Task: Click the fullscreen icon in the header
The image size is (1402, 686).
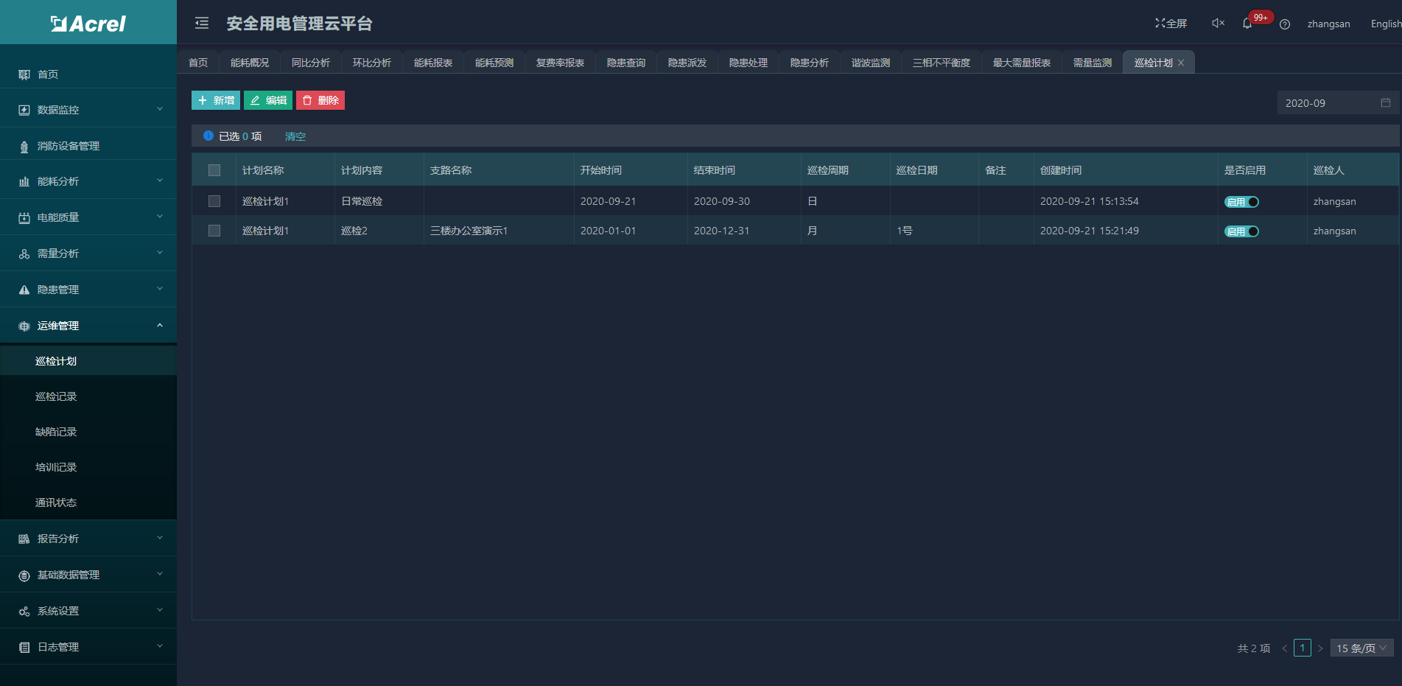Action: (x=1160, y=24)
